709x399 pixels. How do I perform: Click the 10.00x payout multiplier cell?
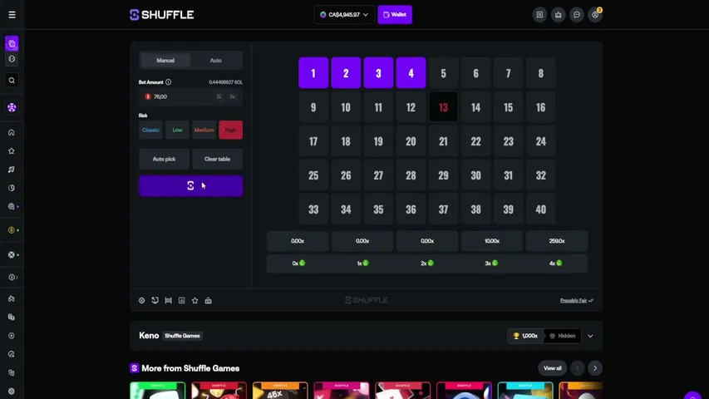point(492,241)
